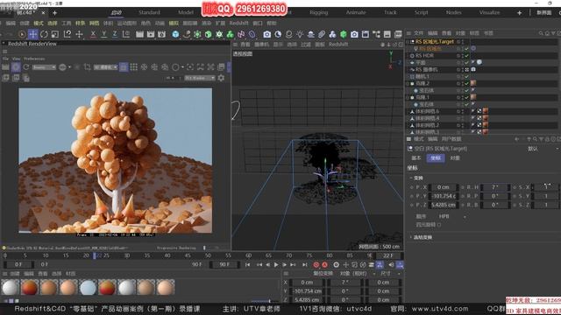Image resolution: width=561 pixels, height=315 pixels.
Task: Click the highlighted IPR icon in RenderView
Action: pos(16,67)
